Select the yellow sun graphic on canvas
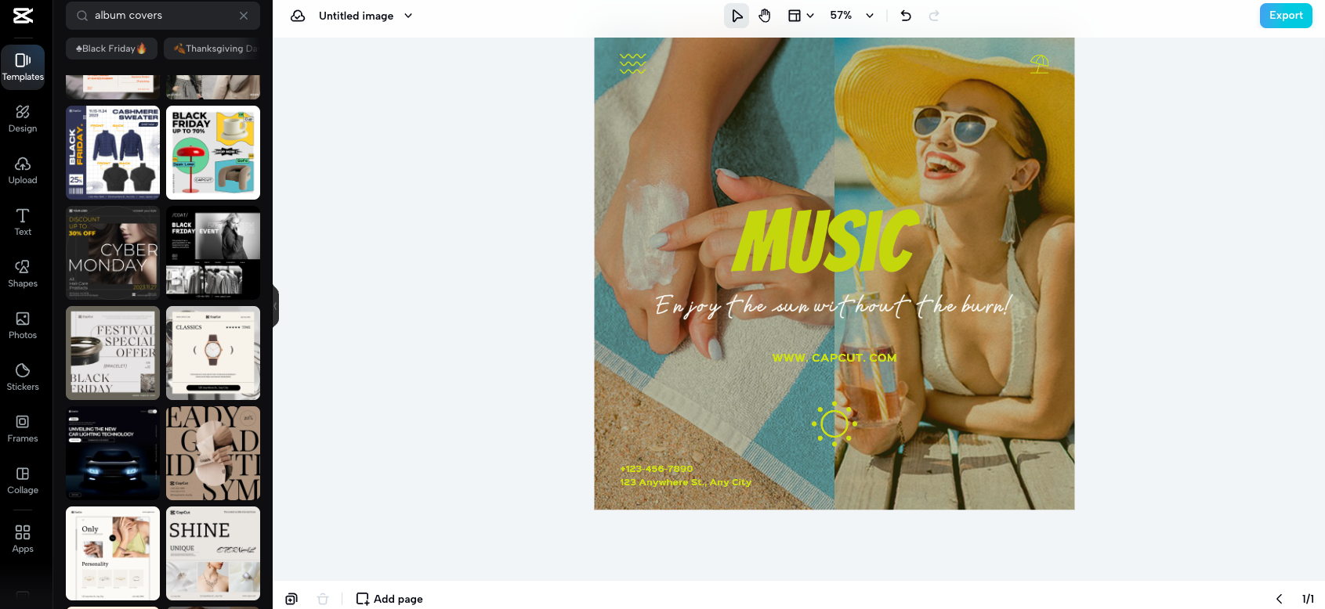 (x=834, y=423)
